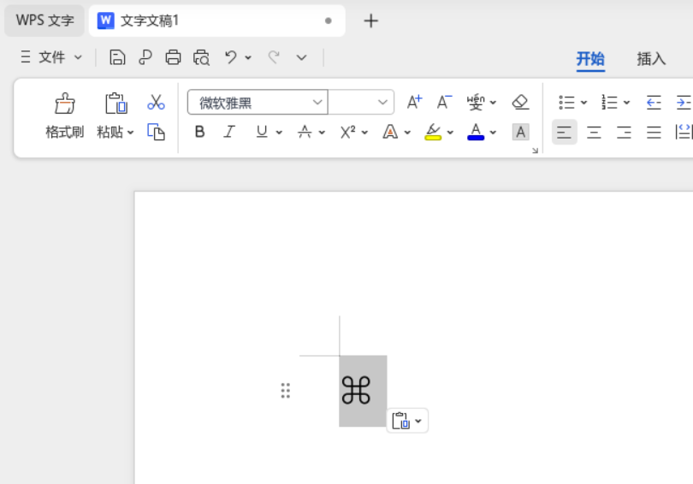The height and width of the screenshot is (484, 693).
Task: Open the font dialog launcher arrow
Action: coord(536,151)
